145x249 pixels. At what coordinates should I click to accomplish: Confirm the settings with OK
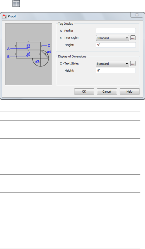pos(84,92)
